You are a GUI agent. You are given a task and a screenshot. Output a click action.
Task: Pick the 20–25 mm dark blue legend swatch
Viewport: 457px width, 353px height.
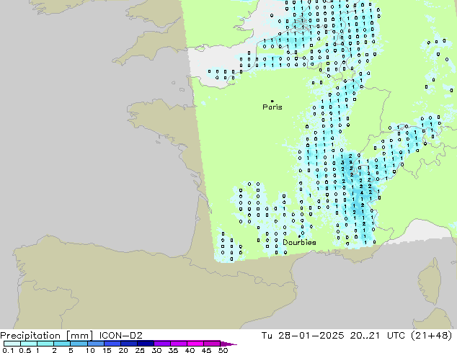[x=129, y=344]
